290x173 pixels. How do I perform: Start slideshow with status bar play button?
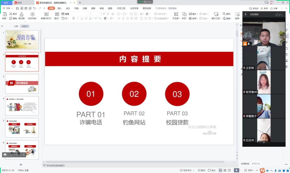(x=236, y=170)
